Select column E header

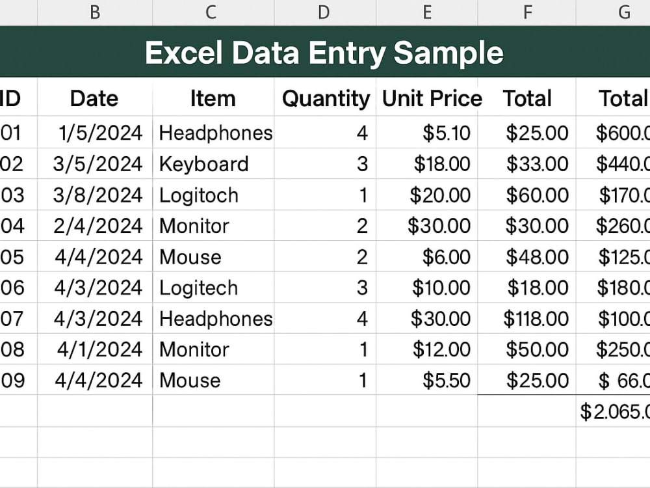(427, 12)
